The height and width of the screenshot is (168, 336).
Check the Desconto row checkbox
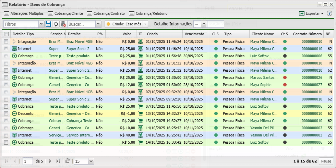(x=6, y=113)
